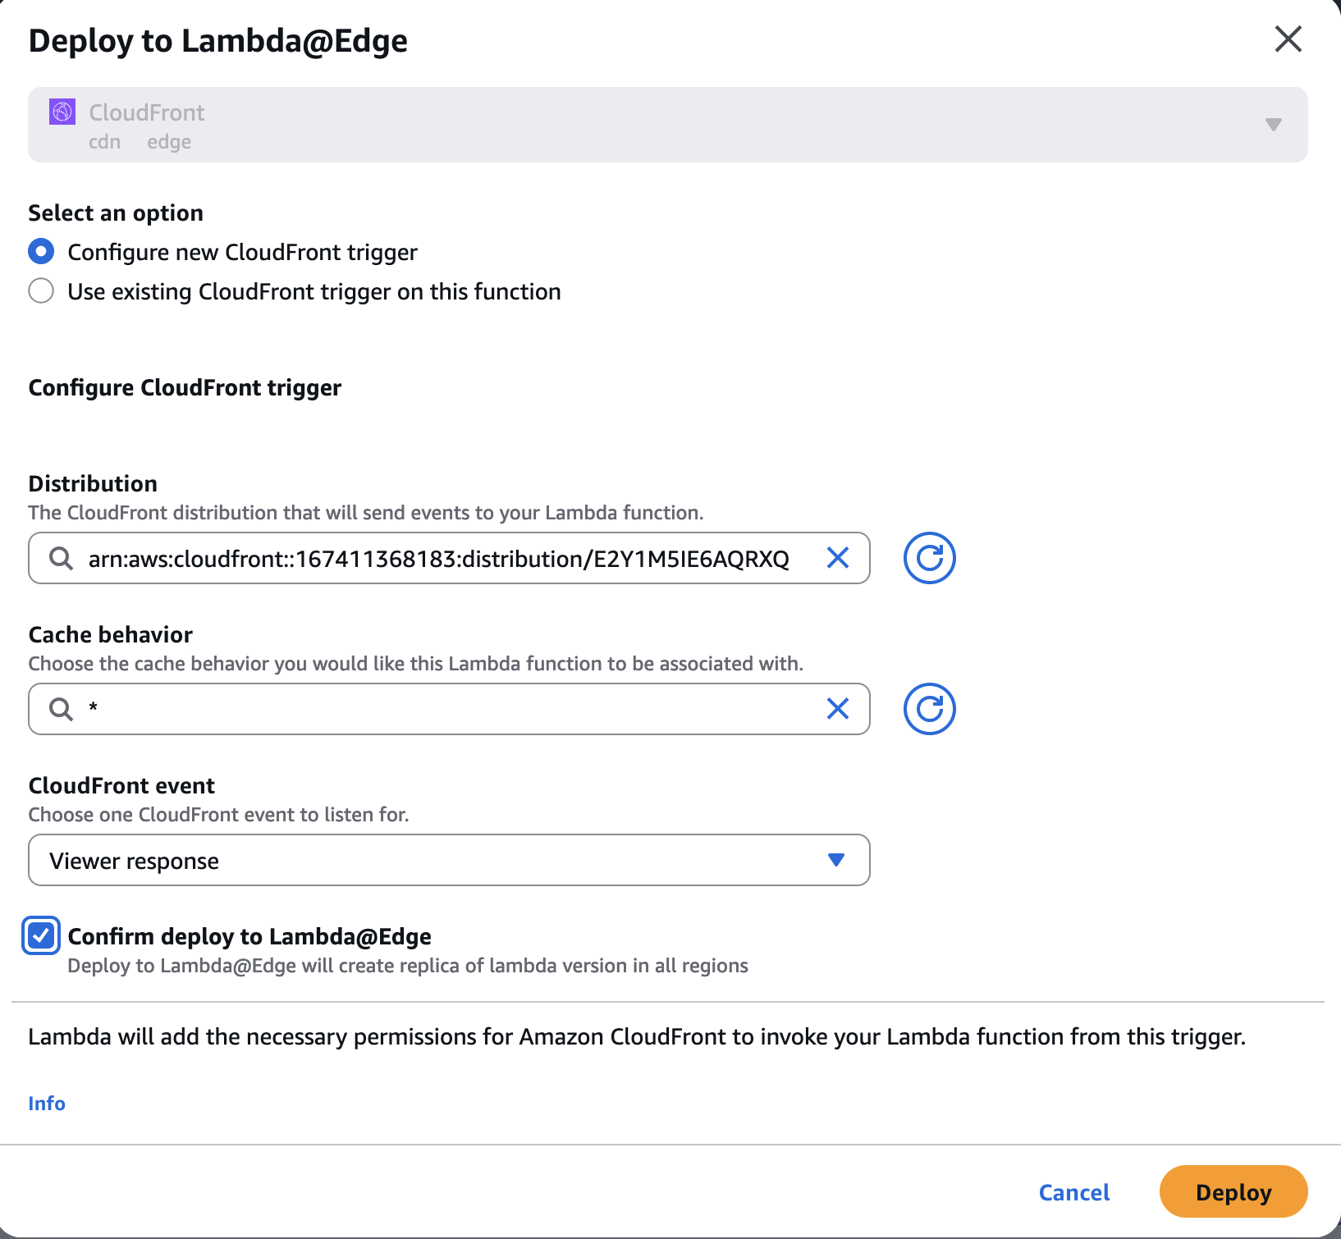The image size is (1341, 1239).
Task: Refresh the Cache behavior list
Action: (929, 709)
